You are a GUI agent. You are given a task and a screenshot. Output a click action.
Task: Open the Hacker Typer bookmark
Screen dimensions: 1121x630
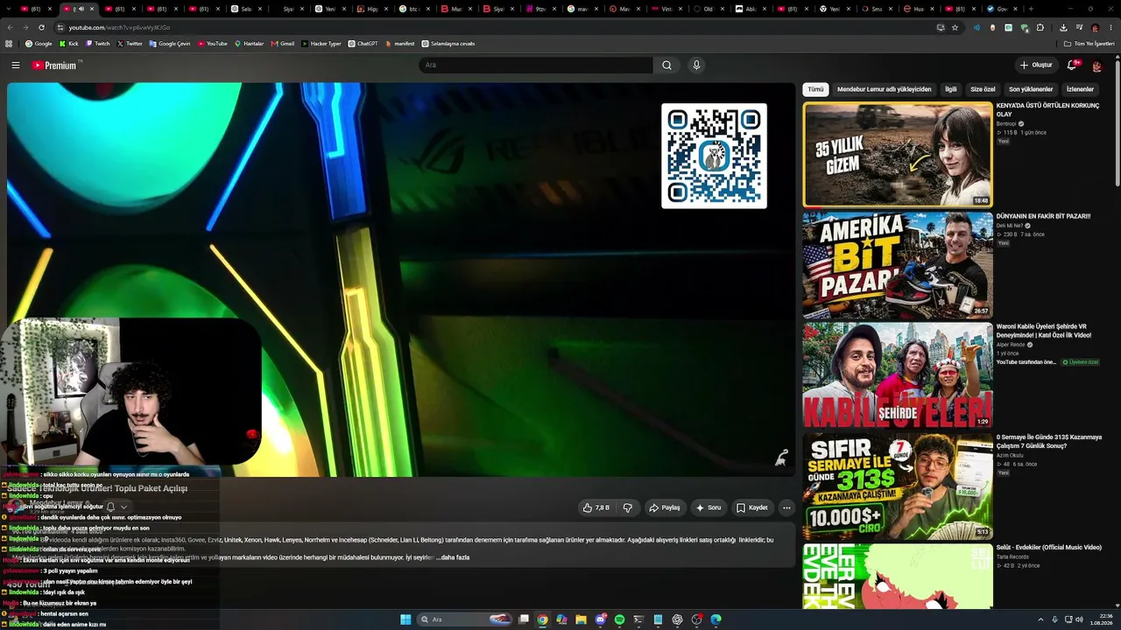(321, 43)
